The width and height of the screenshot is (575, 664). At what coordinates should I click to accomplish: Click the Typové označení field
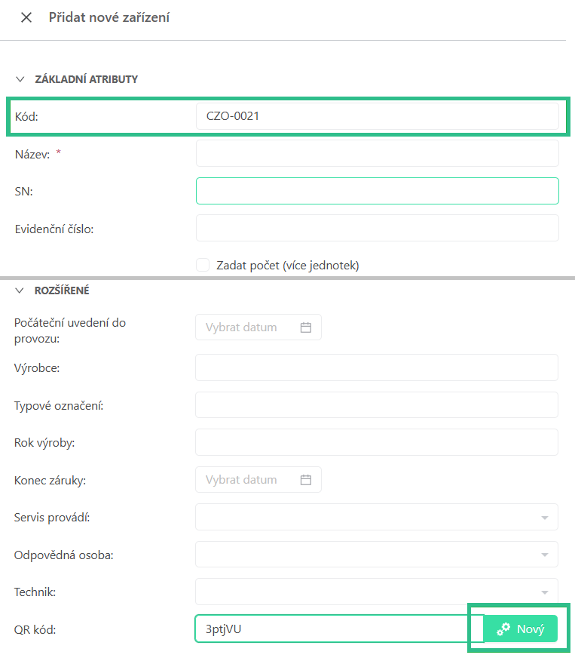coord(377,405)
